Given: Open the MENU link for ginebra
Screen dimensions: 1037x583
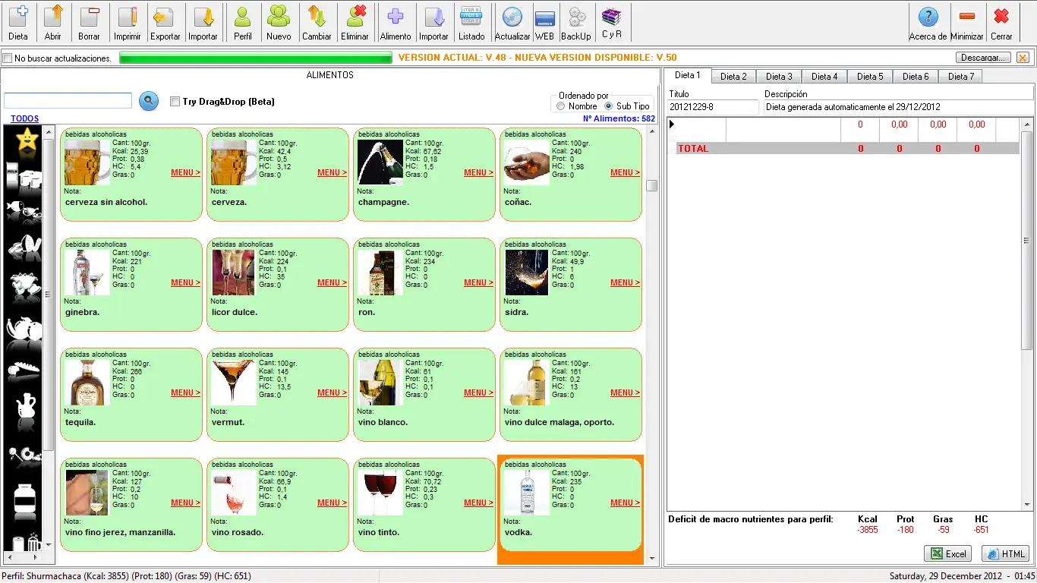Looking at the screenshot, I should click(x=185, y=283).
